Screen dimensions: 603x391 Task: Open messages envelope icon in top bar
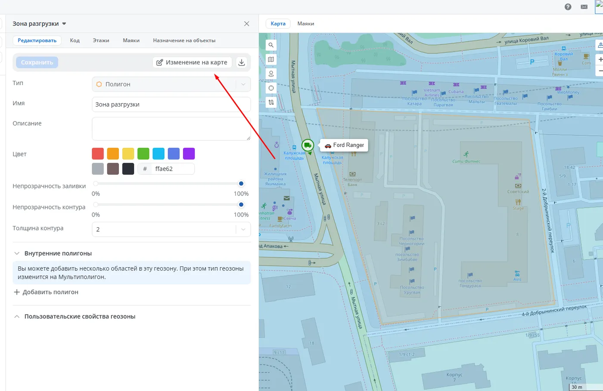click(584, 7)
